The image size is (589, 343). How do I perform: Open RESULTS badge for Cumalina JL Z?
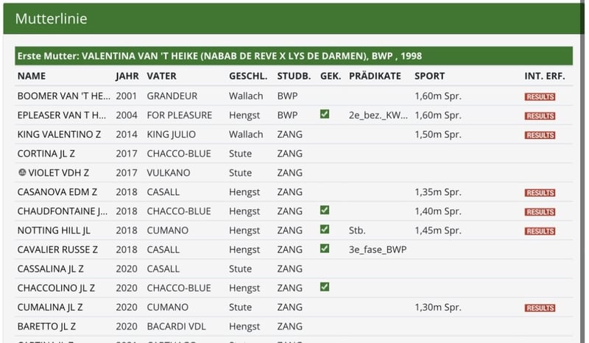point(540,308)
